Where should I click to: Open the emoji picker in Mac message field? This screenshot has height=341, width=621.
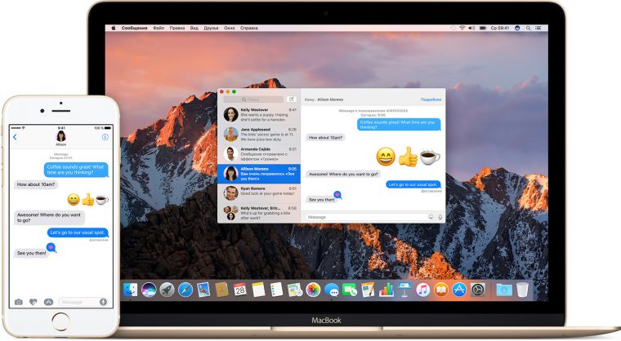point(431,217)
